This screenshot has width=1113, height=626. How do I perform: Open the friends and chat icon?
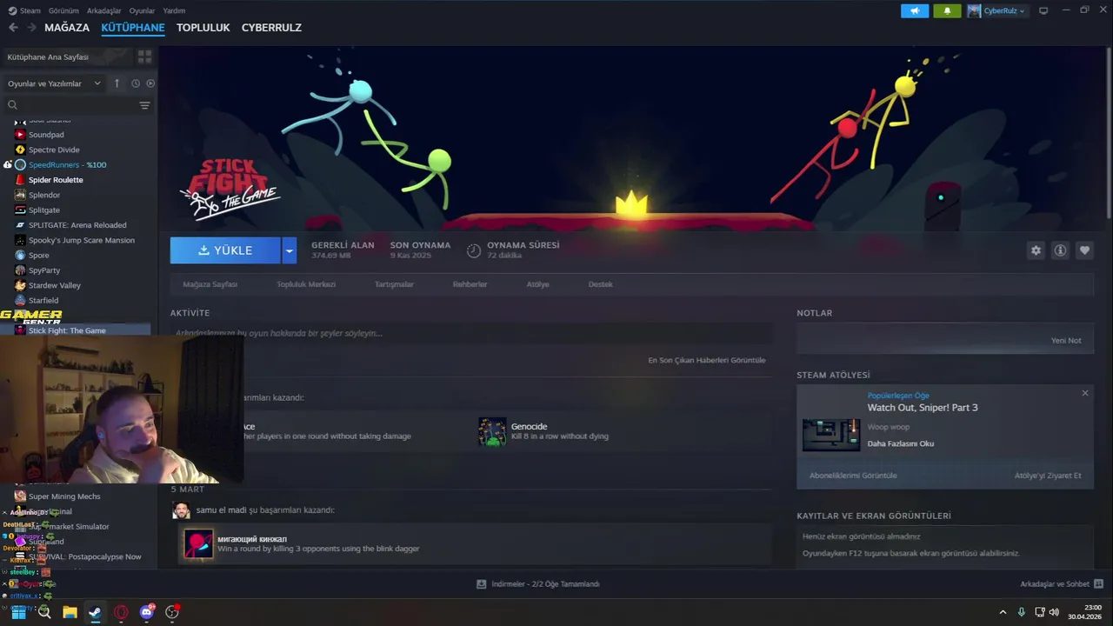click(1098, 584)
